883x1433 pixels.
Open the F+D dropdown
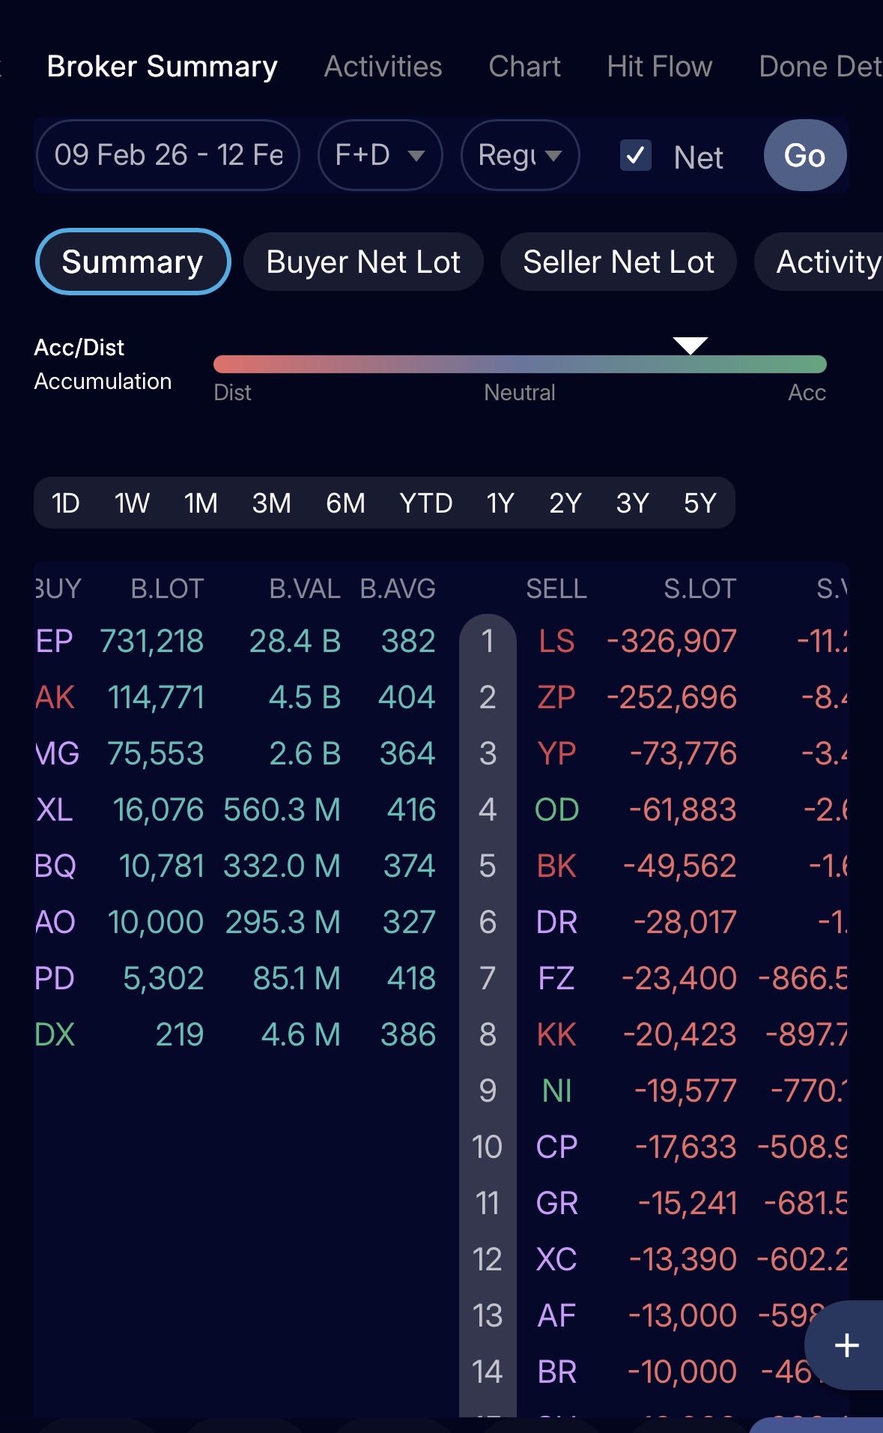pyautogui.click(x=380, y=155)
